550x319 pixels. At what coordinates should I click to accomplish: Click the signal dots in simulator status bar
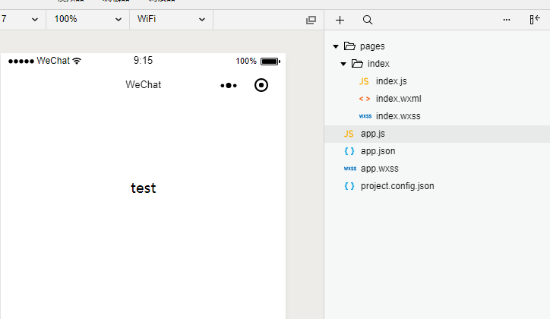tap(21, 62)
